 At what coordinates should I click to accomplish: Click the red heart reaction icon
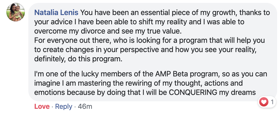point(264,102)
